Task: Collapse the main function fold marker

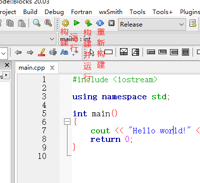Action: 67,121
